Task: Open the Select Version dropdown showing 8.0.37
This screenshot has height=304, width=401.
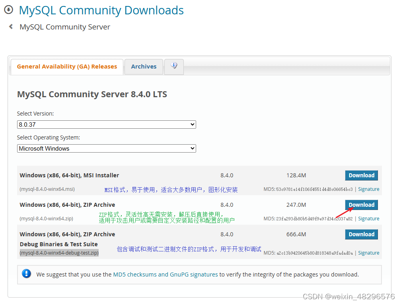Action: [x=106, y=124]
